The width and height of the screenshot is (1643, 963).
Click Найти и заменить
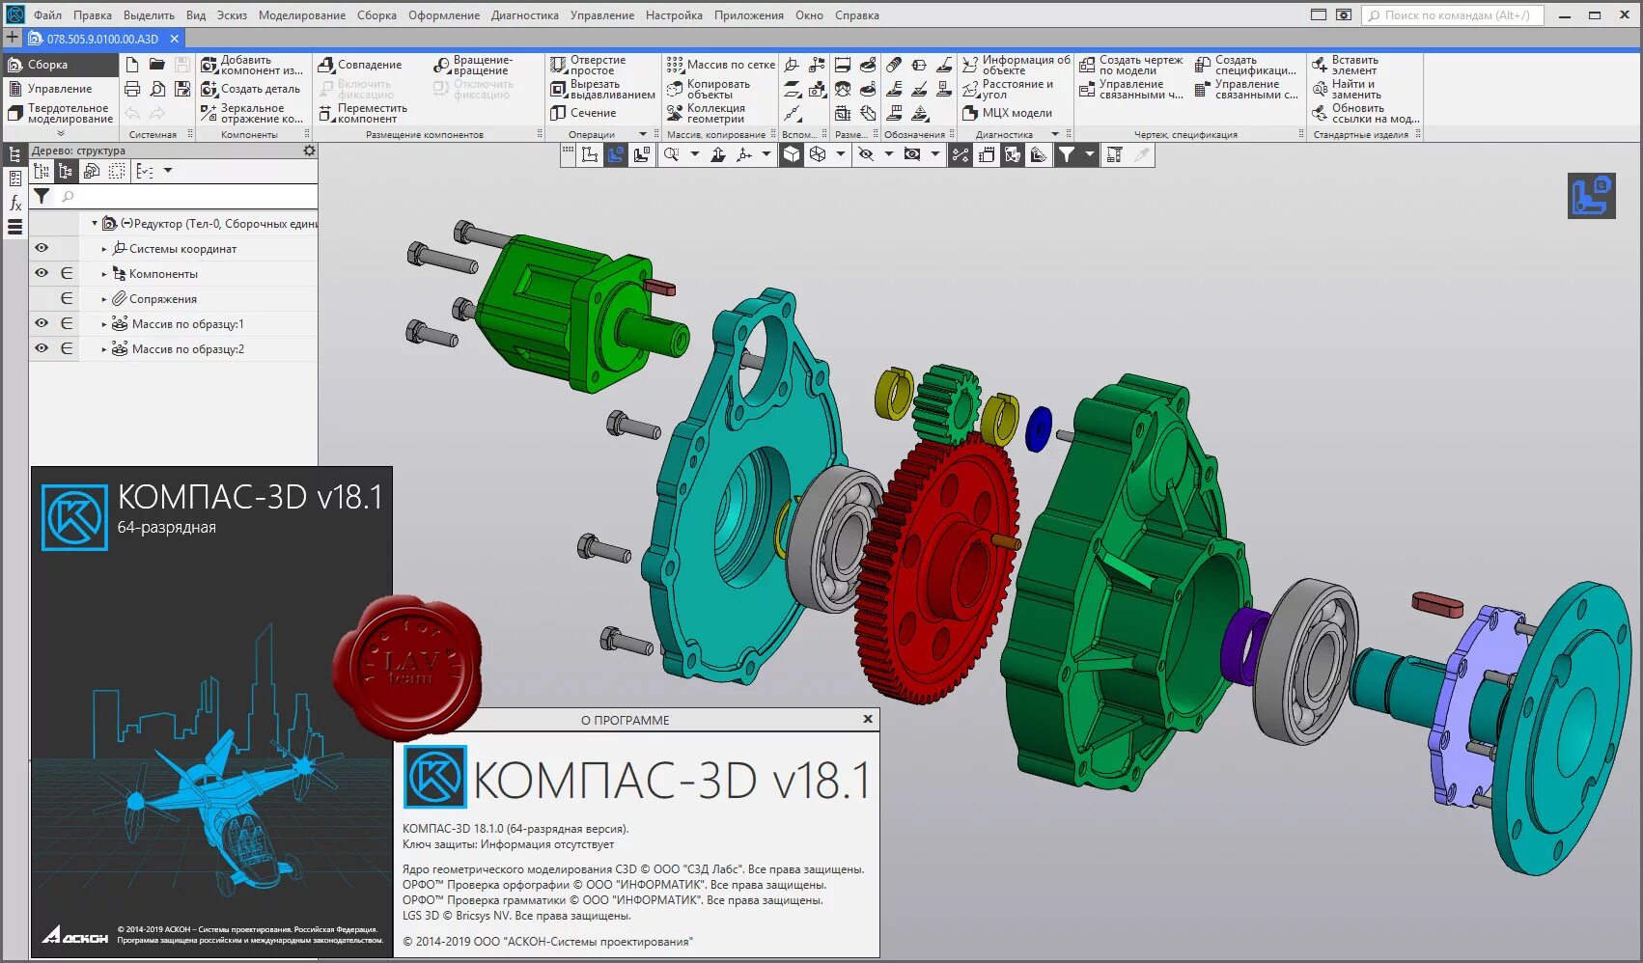(x=1347, y=89)
